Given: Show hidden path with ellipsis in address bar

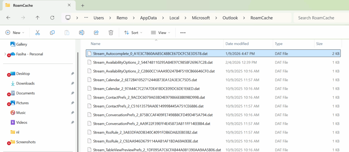Looking at the screenshot, I should pyautogui.click(x=86, y=18).
